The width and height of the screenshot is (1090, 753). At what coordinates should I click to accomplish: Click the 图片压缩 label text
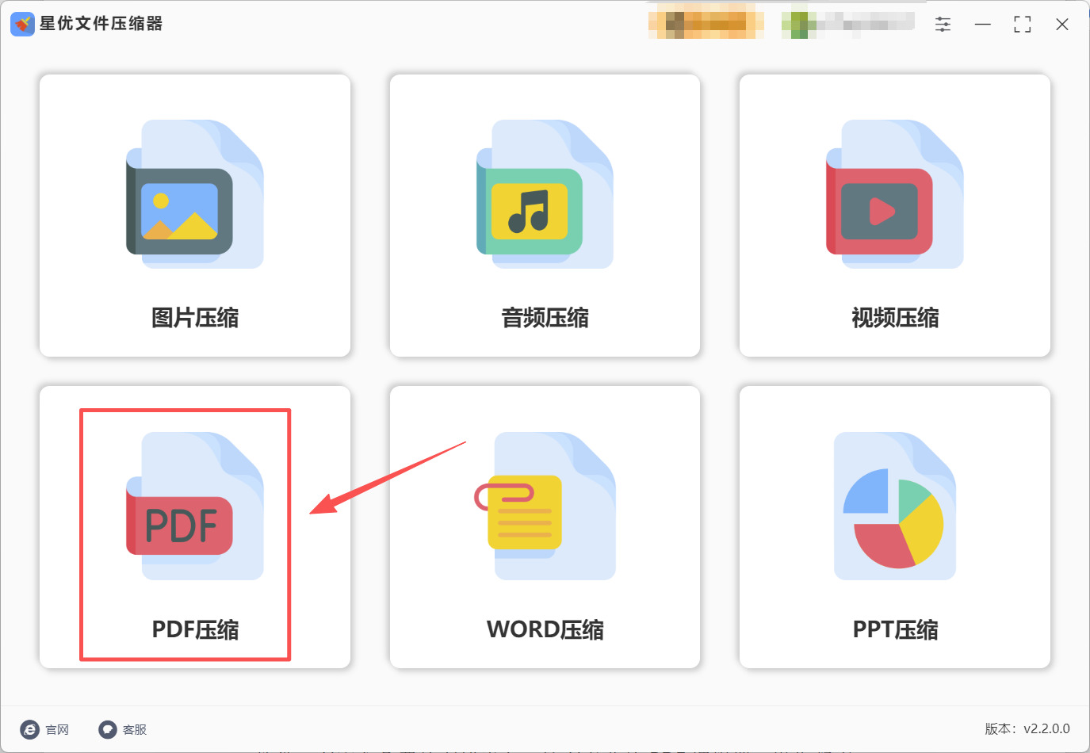pyautogui.click(x=195, y=318)
